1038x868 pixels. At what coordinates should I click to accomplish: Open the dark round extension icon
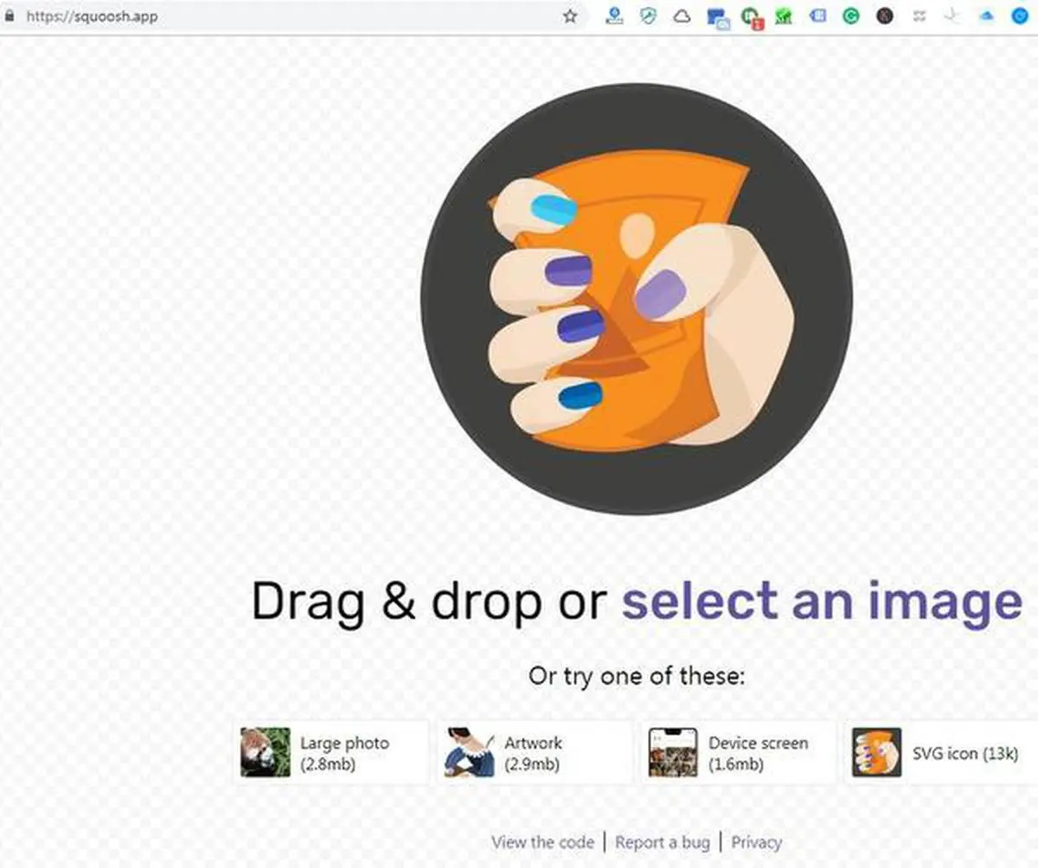884,16
